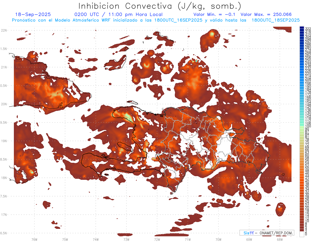The height and width of the screenshot is (243, 314).
Task: Click the 22N latitude axis label
Action: click(4, 30)
